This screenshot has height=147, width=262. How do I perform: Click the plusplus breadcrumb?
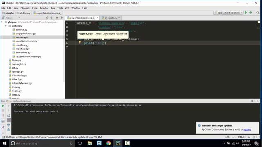click(x=8, y=13)
